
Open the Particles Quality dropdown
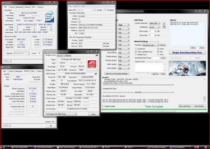click(124, 60)
